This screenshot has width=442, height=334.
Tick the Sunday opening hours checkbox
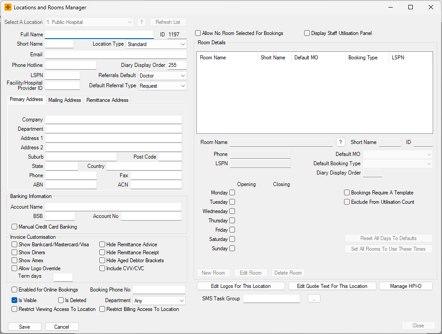tap(232, 249)
